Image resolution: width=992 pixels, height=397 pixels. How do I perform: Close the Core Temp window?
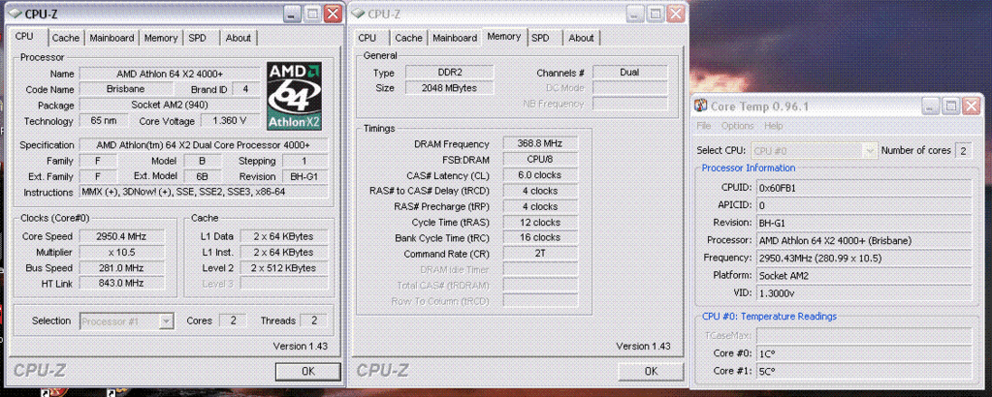click(971, 107)
